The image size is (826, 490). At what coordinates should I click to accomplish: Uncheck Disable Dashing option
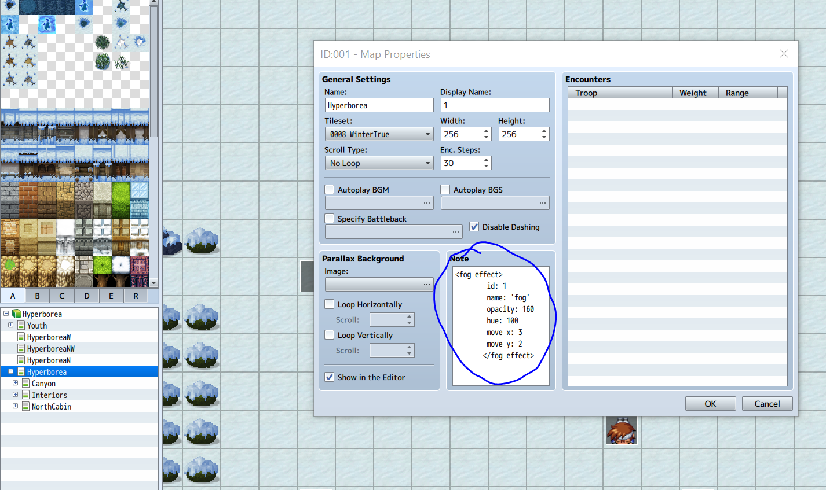click(x=474, y=227)
